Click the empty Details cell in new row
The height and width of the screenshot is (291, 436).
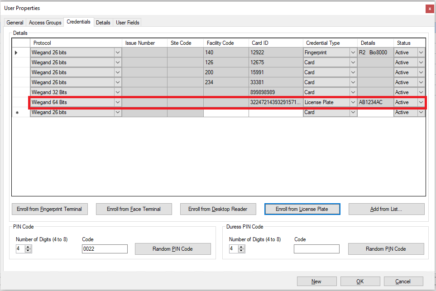(x=376, y=112)
